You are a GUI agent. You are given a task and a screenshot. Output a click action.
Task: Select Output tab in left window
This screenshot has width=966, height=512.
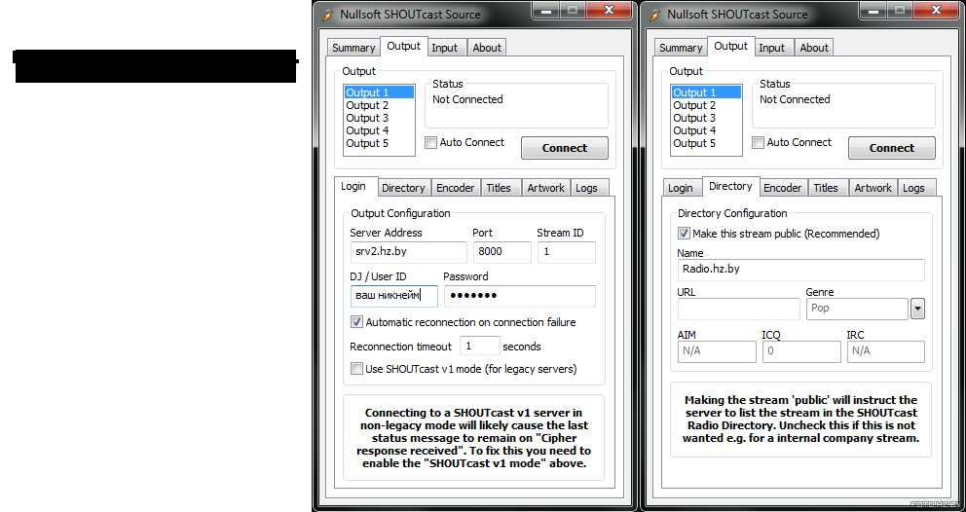(403, 46)
